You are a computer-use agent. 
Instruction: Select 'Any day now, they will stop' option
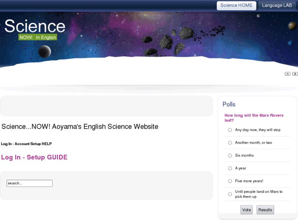[x=230, y=130]
